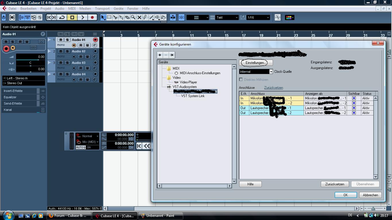Viewport: 392px width, 220px height.
Task: Confirm the dialog with OK
Action: point(346,195)
